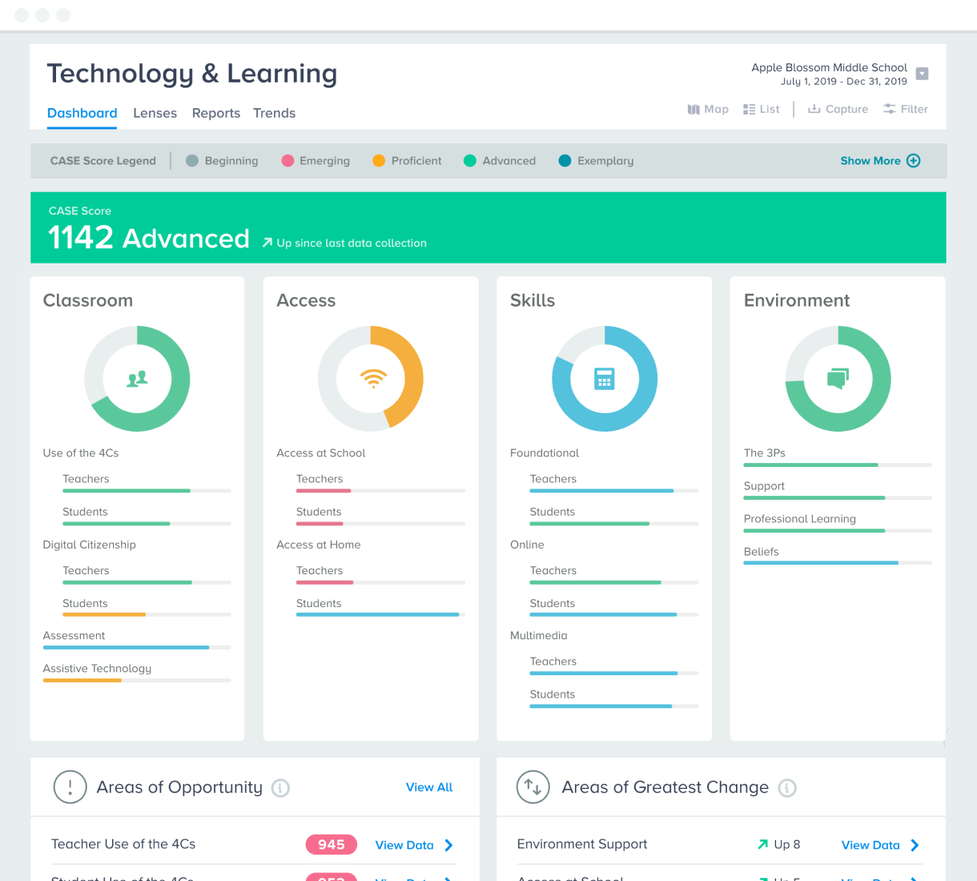The width and height of the screenshot is (977, 881).
Task: Open the Trends tab
Action: pyautogui.click(x=274, y=113)
